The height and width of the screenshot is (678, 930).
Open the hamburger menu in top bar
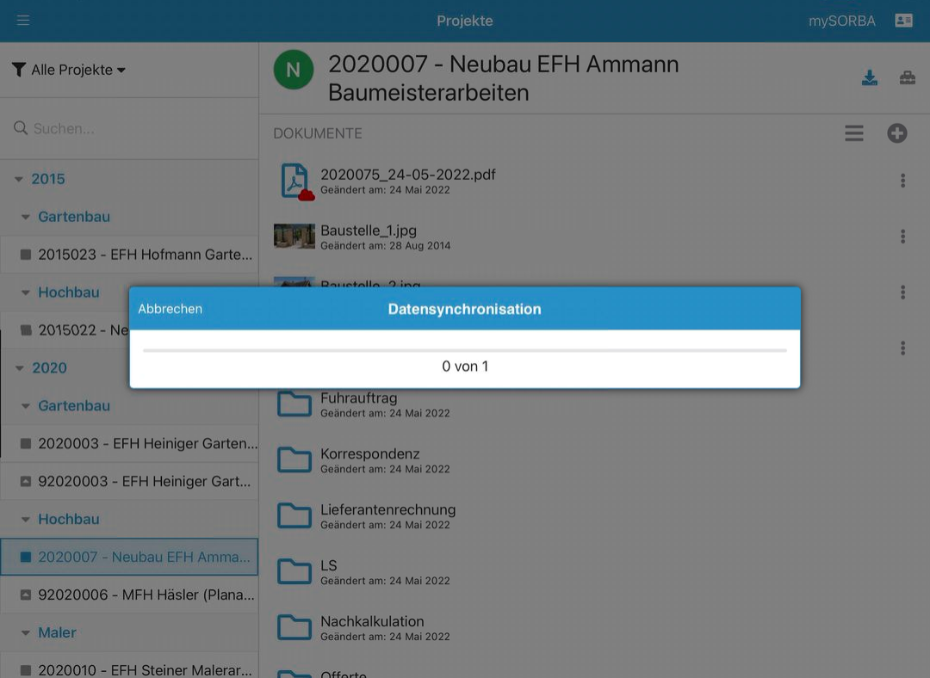point(23,21)
